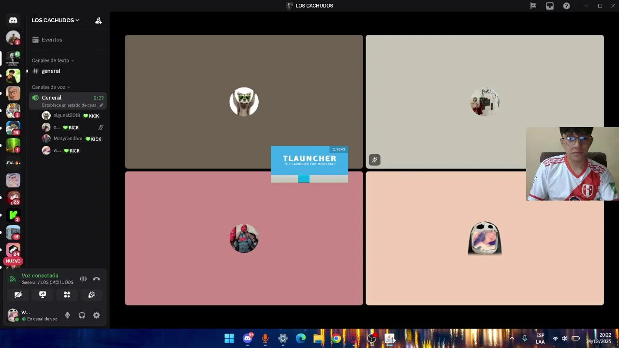Open the orange microphone app on taskbar

tap(265, 338)
